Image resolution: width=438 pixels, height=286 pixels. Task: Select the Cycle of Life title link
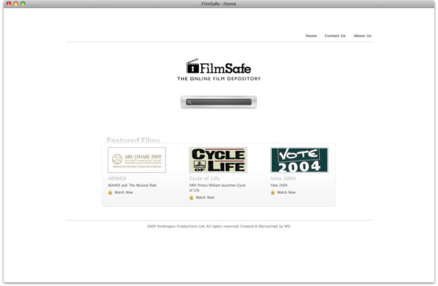point(204,178)
